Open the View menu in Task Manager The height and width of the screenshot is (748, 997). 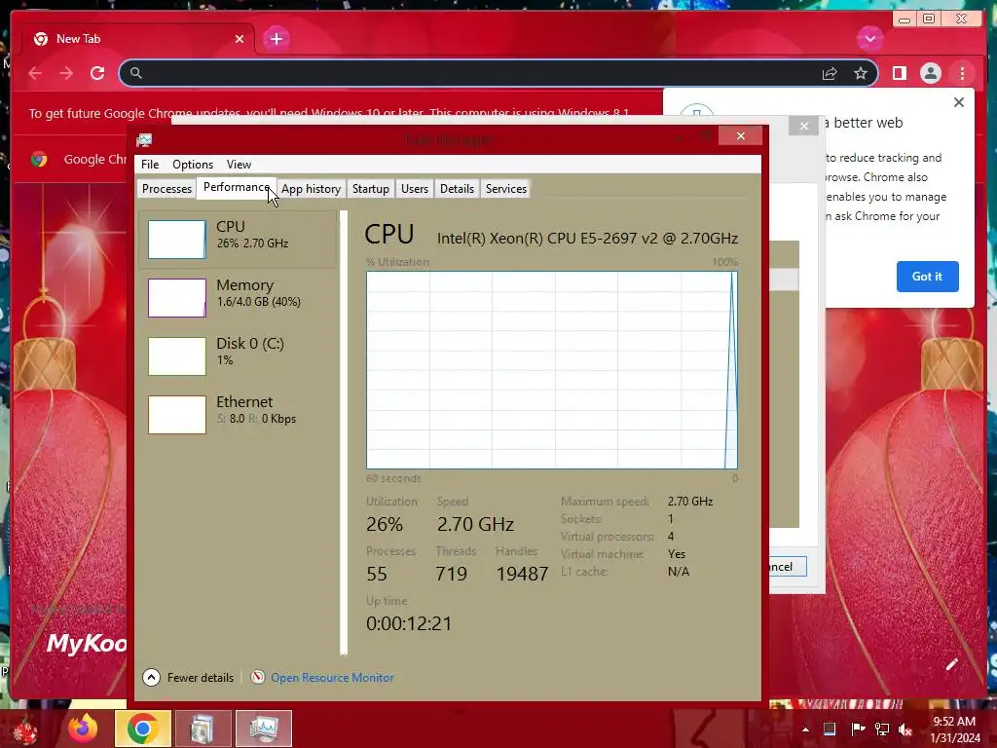coord(239,164)
